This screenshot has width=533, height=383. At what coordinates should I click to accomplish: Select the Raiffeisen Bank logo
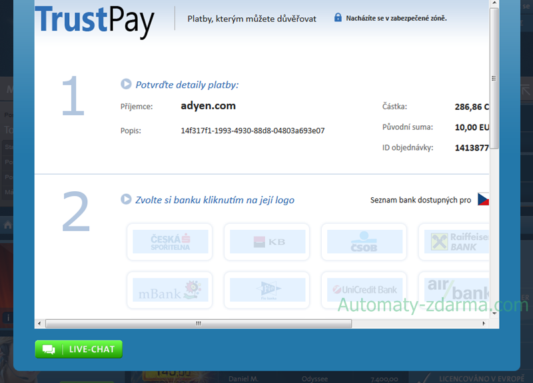[454, 242]
